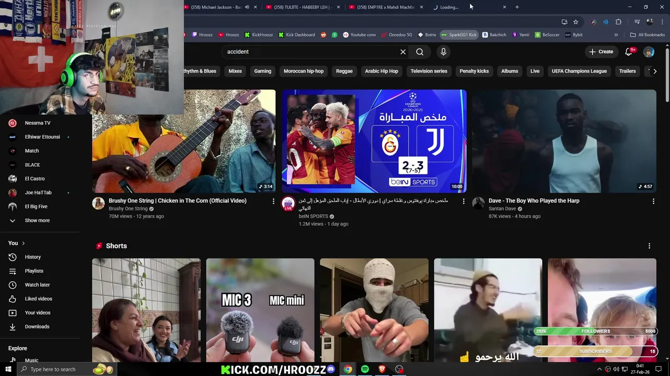Select the Reggae filter chip
This screenshot has width=670, height=376.
coord(344,71)
